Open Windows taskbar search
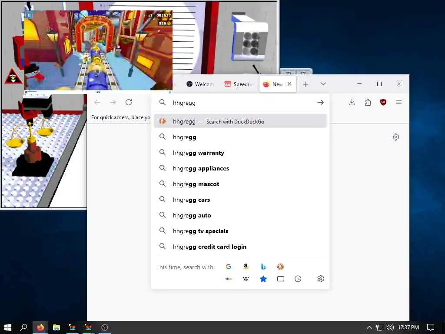The height and width of the screenshot is (334, 445). 23,327
